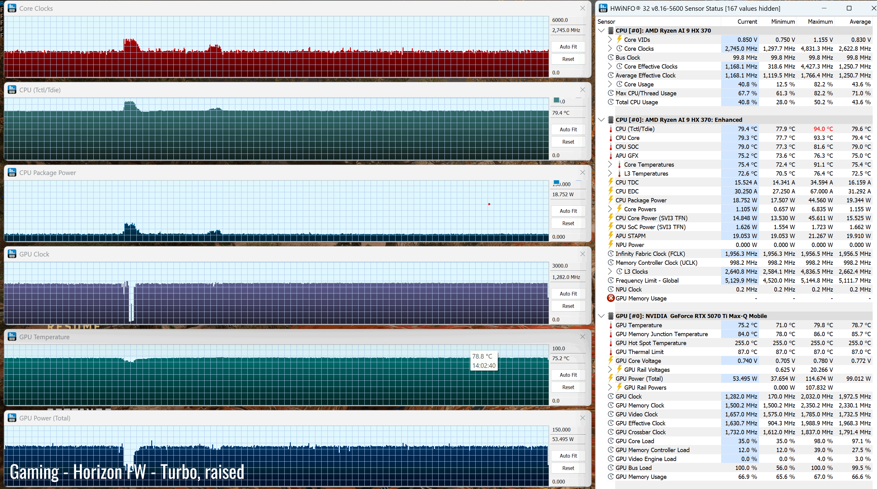Viewport: 877px width, 489px height.
Task: Collapse the NVIDIA GeForce RTX 5070 Ti group
Action: (x=601, y=316)
